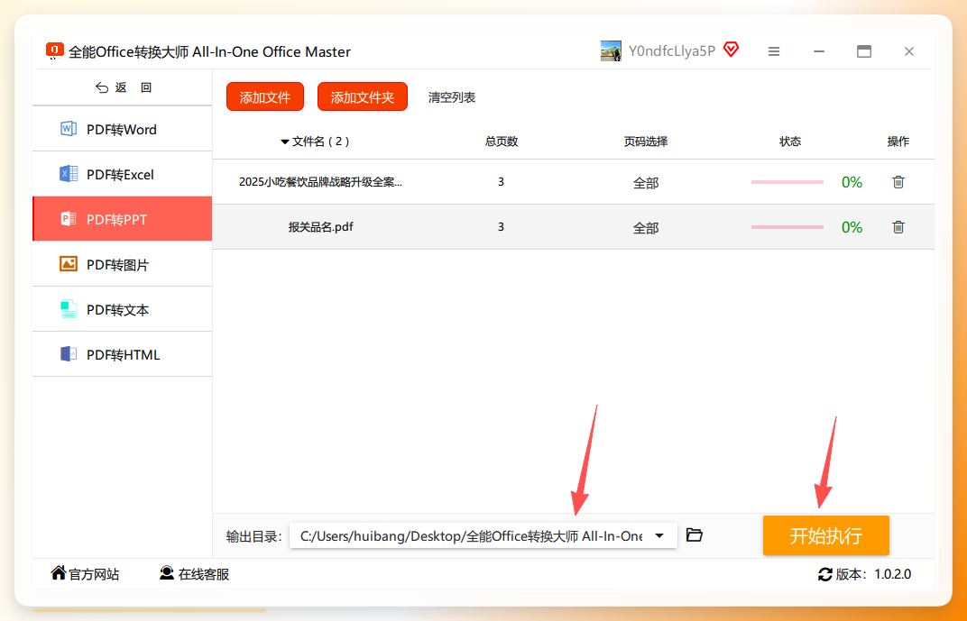
Task: Open 页码选择 全部 for 2025小吃餐饮 file
Action: click(646, 182)
